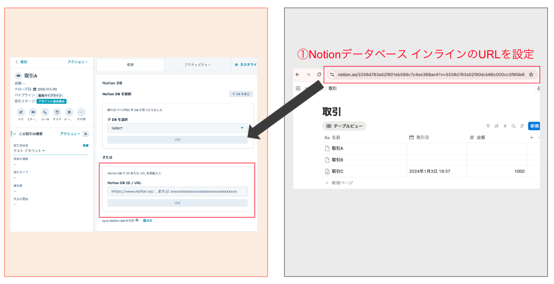Click 接続 button below Notion DB ID field

[177, 203]
